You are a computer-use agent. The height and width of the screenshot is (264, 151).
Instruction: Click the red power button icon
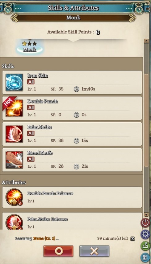click(145, 223)
